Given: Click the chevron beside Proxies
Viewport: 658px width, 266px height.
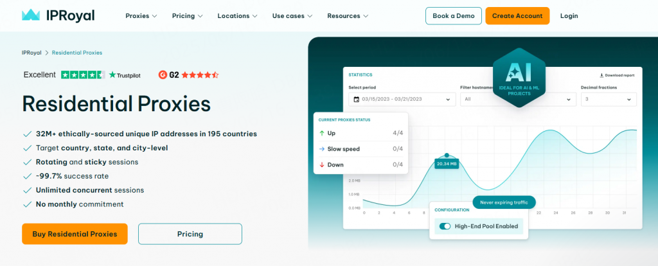Looking at the screenshot, I should [154, 16].
